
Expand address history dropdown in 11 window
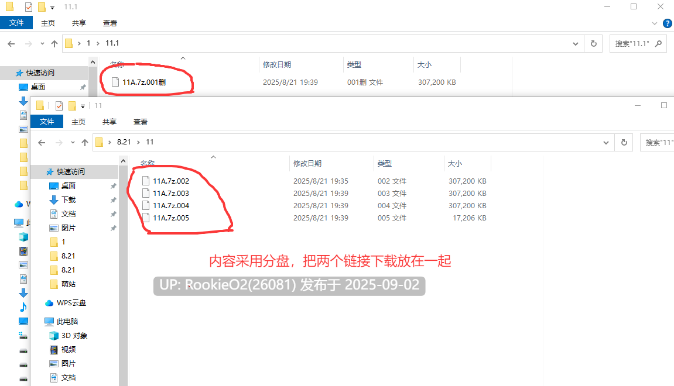coord(605,142)
